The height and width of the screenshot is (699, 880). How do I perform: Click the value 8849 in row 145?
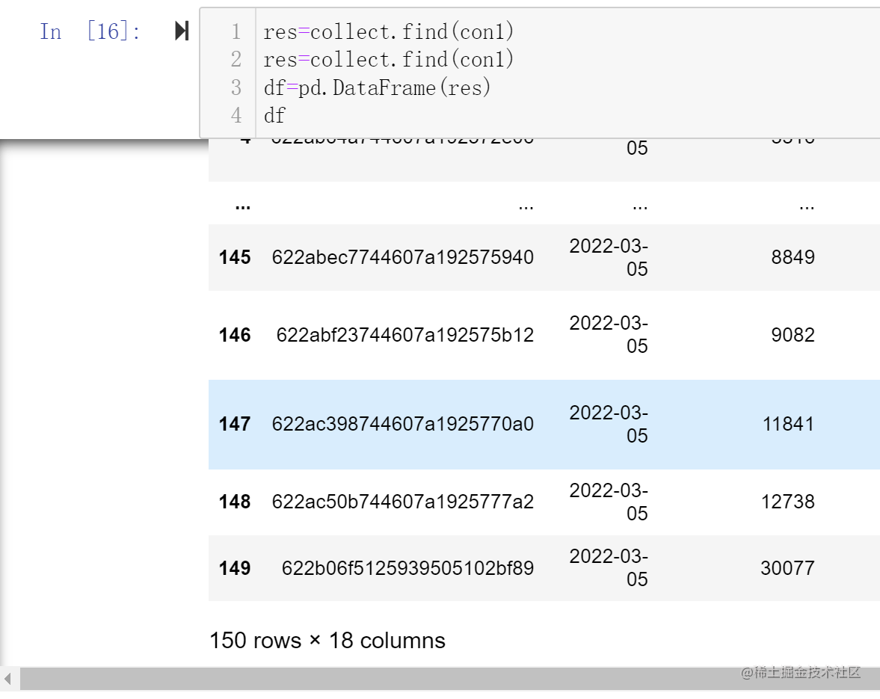tap(792, 257)
